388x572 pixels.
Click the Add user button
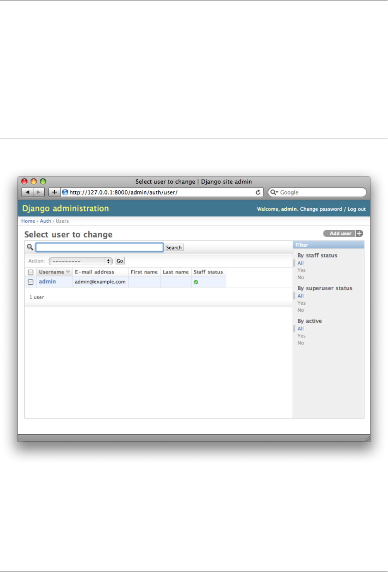[343, 233]
